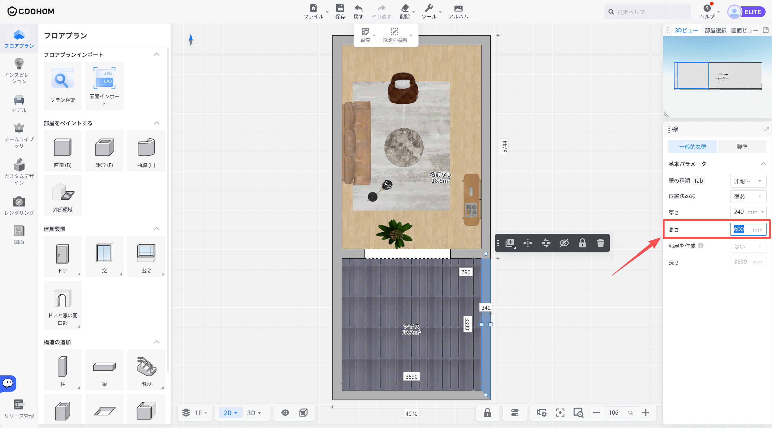
Task: Open the 2D view mode dropdown
Action: 230,413
